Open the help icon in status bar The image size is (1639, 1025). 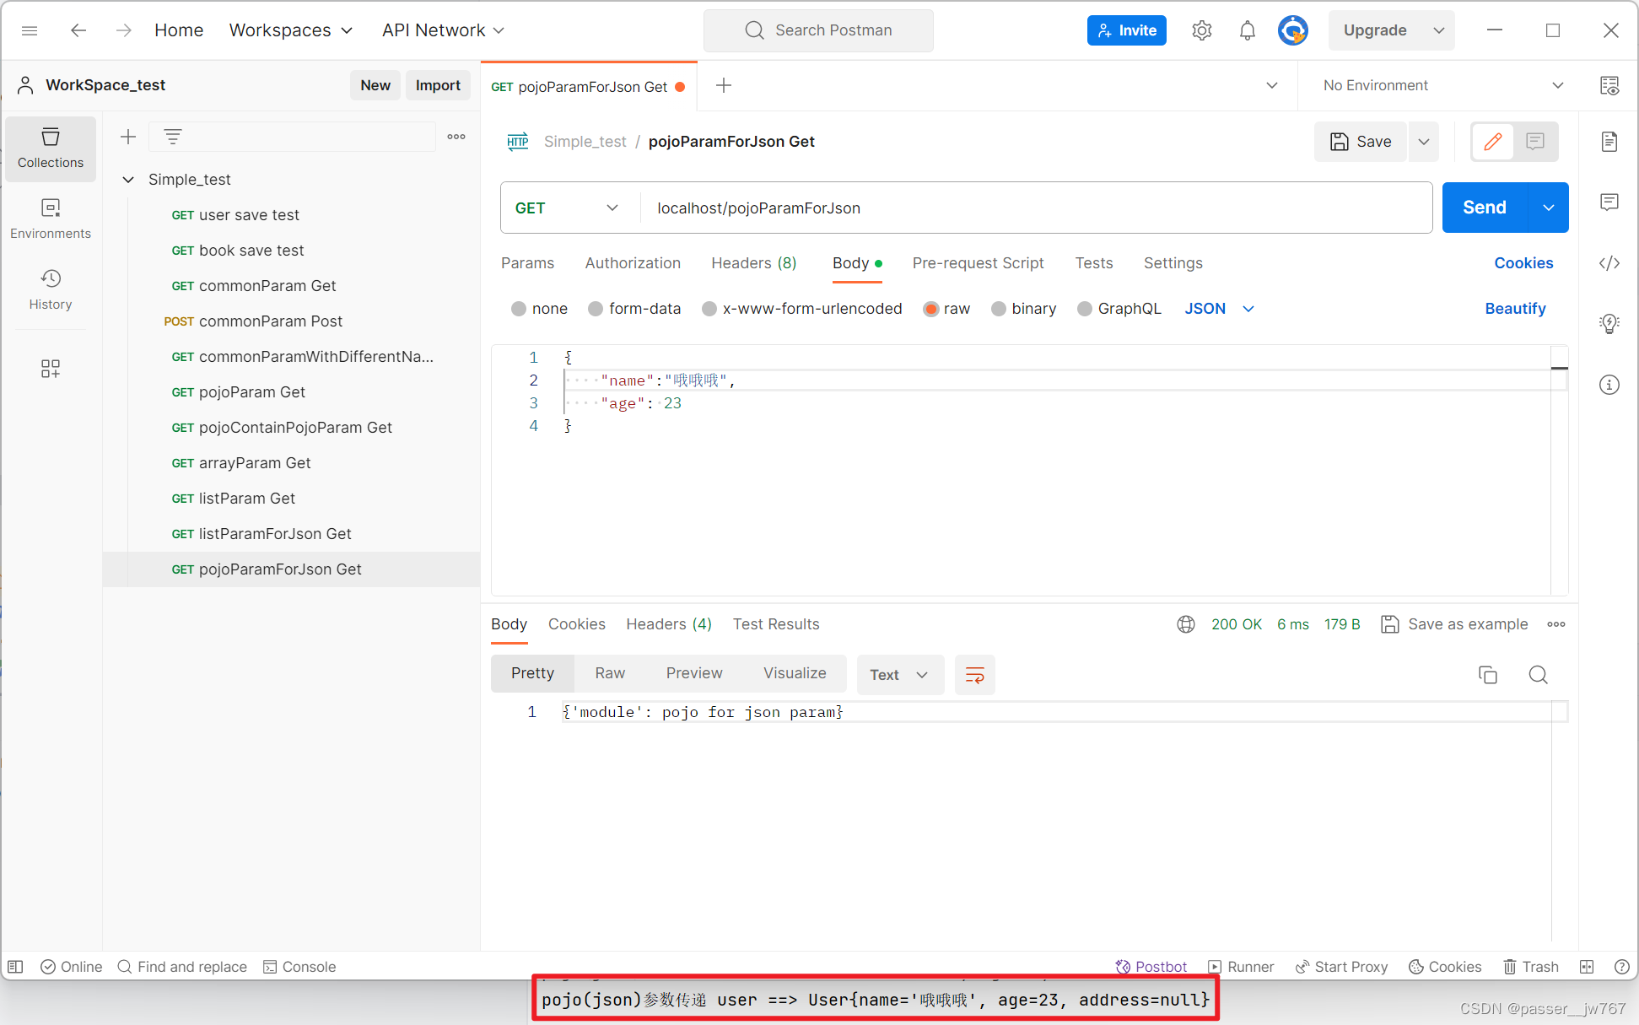point(1621,967)
